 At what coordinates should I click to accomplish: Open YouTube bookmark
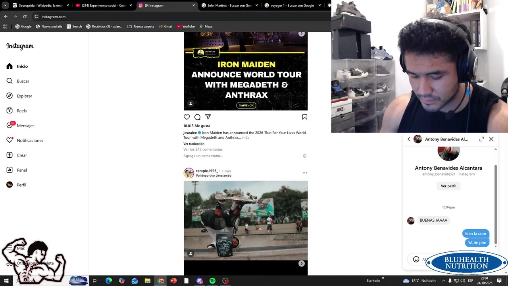coord(185,27)
